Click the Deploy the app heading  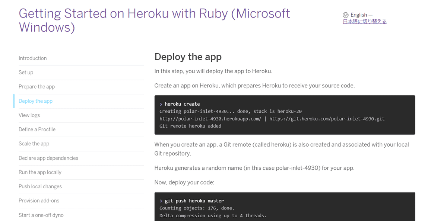tap(188, 57)
